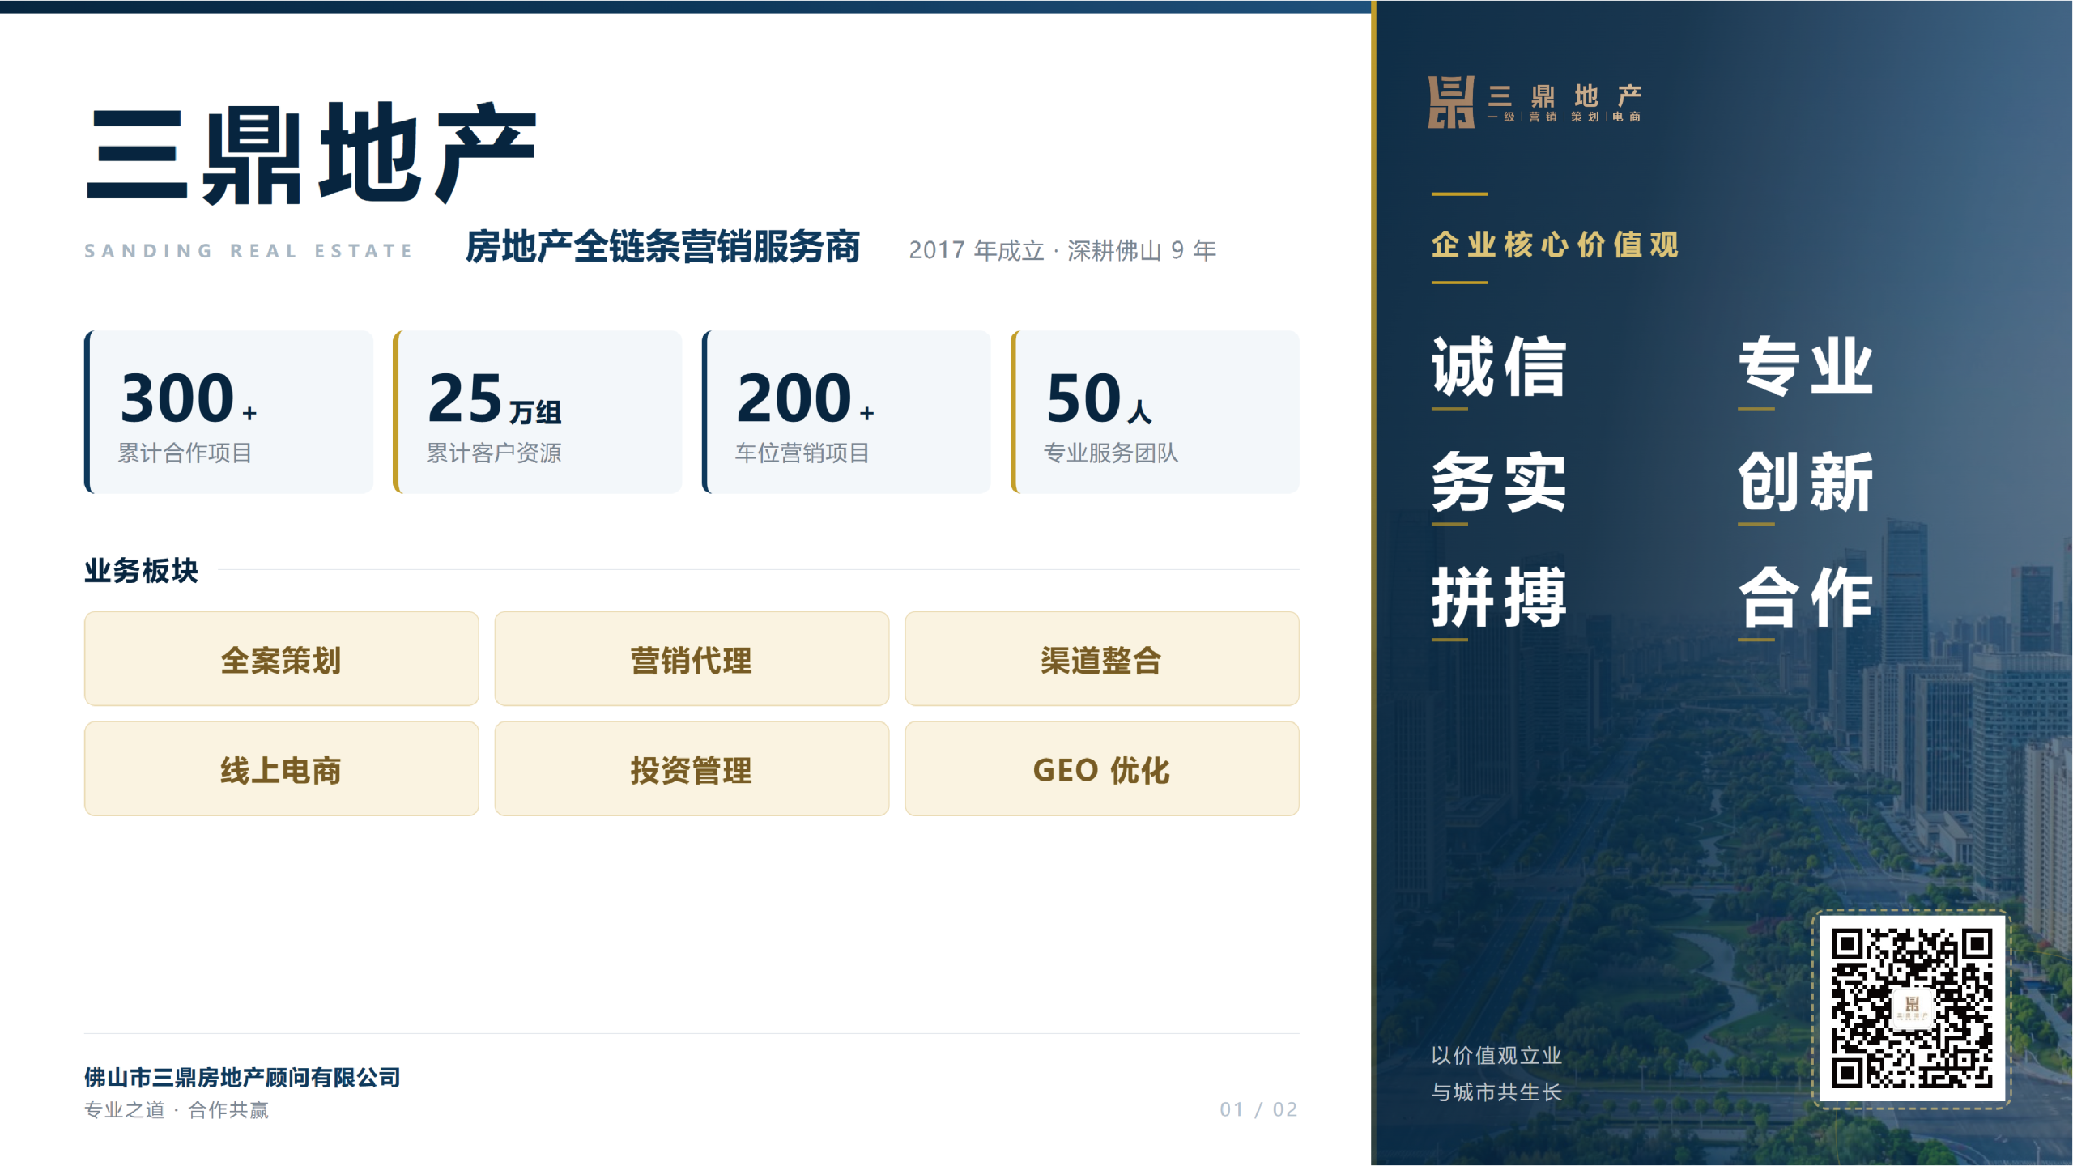The image size is (2073, 1166).
Task: Click the 200+ 车位营销项目 stat card
Action: click(x=846, y=411)
